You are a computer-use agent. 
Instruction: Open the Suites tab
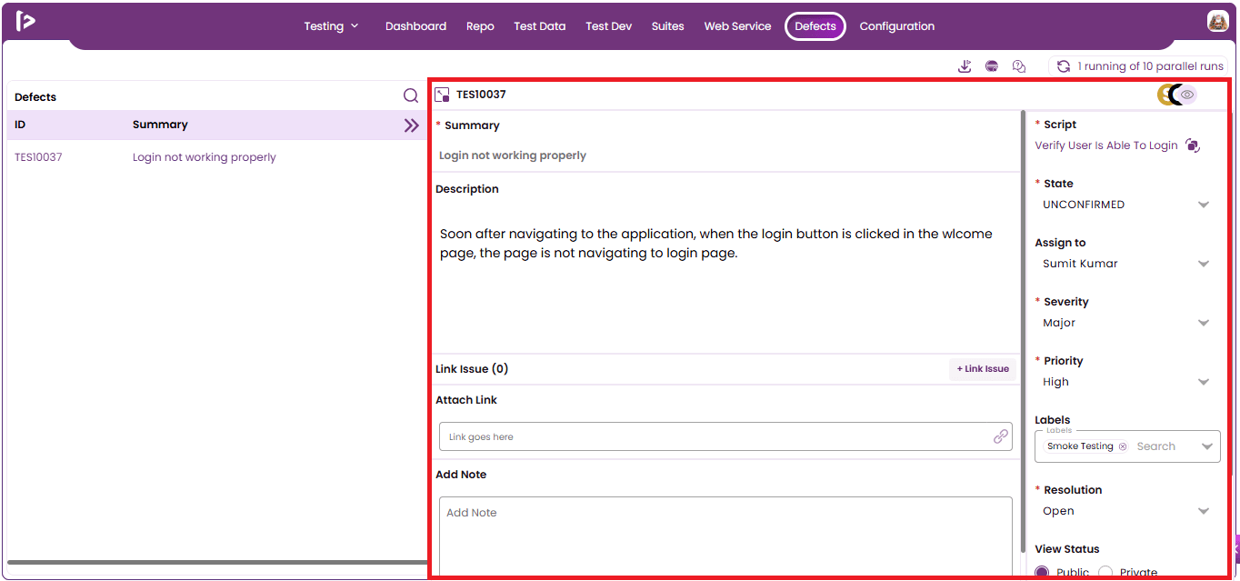coord(667,26)
